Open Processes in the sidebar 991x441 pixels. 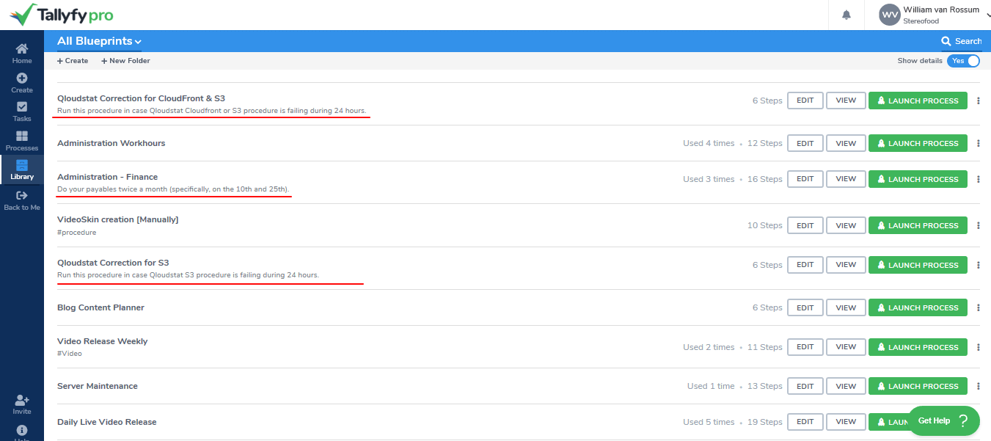point(22,141)
